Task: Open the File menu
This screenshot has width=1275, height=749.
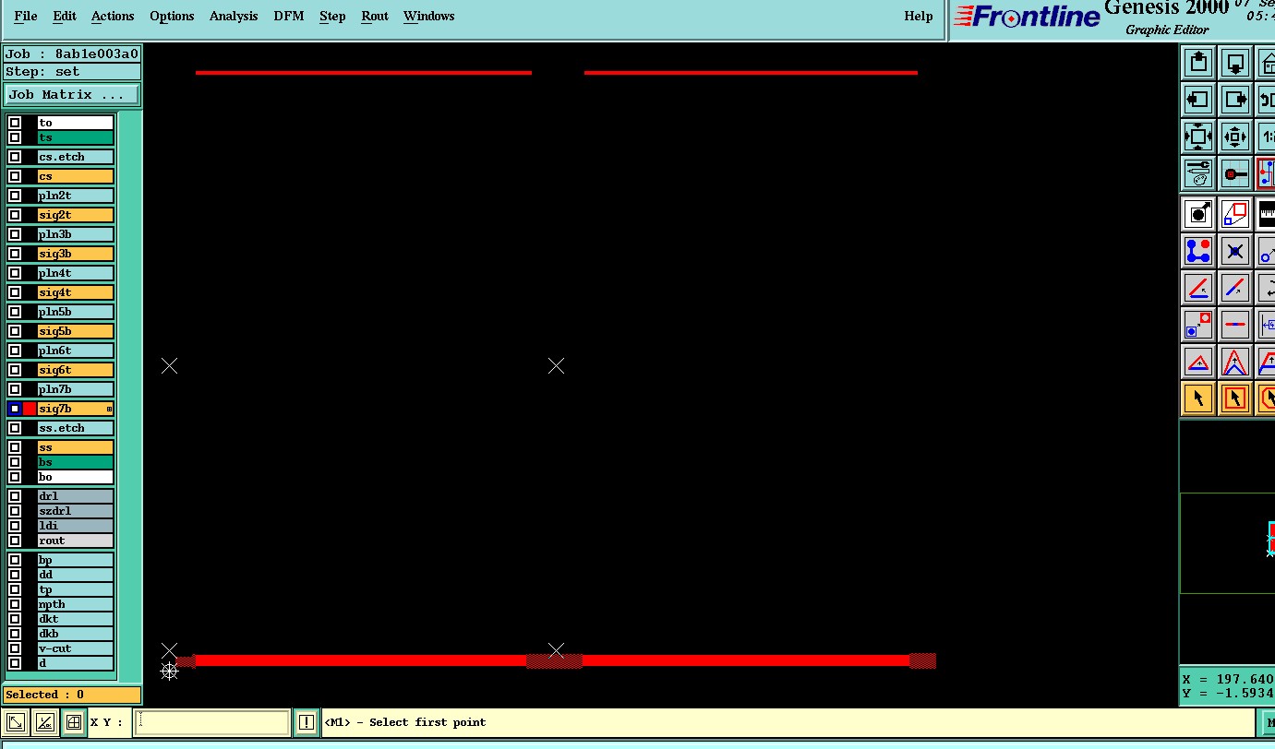Action: [x=26, y=16]
